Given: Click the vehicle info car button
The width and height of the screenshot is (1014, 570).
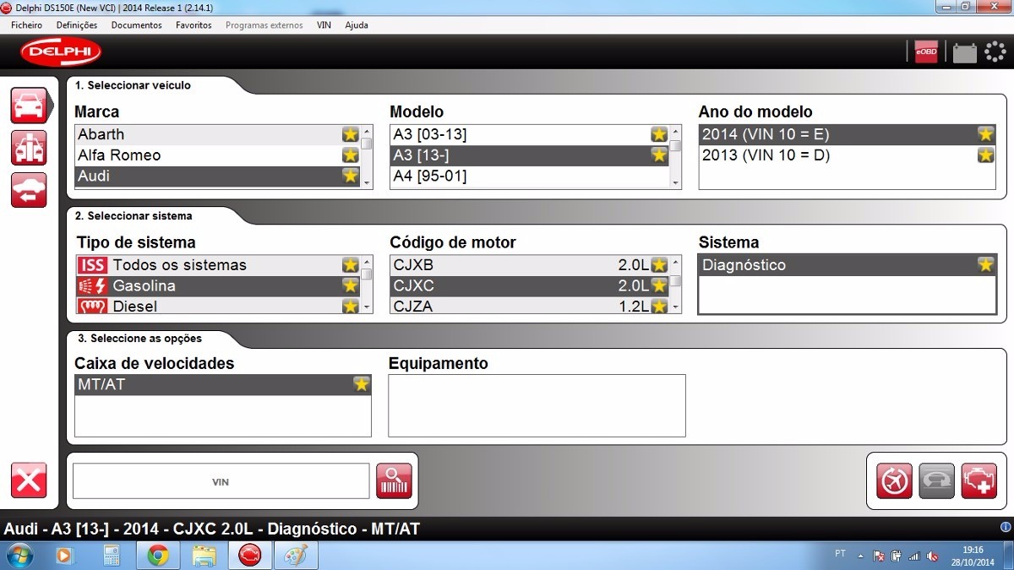Looking at the screenshot, I should (x=936, y=480).
